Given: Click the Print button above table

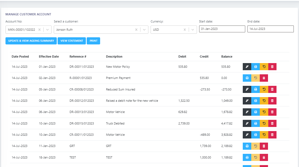Looking at the screenshot, I should tap(94, 41).
